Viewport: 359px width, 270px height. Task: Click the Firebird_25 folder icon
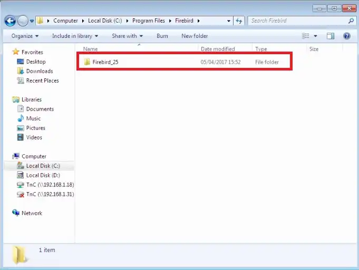[87, 62]
